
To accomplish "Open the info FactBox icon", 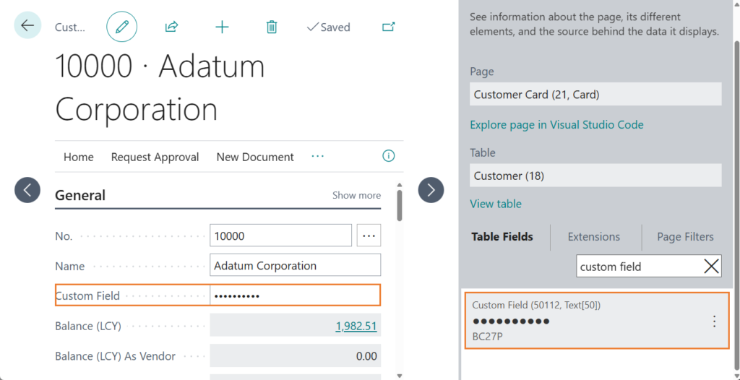I will (x=388, y=156).
